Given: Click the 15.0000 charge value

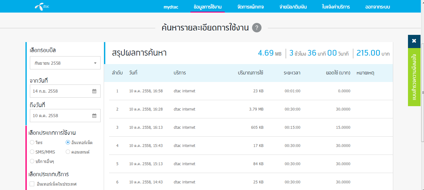Looking at the screenshot, I should [x=343, y=128].
